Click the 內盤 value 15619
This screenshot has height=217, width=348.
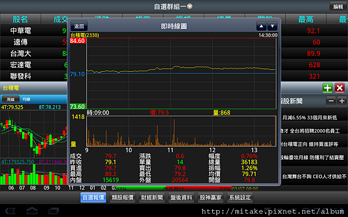click(111, 180)
